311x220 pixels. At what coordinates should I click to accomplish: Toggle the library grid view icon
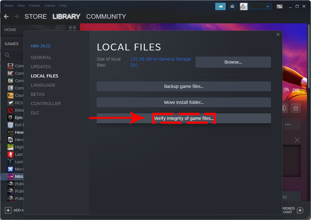tap(72, 28)
